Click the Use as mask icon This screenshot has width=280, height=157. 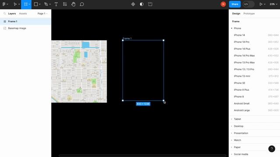(x=142, y=4)
